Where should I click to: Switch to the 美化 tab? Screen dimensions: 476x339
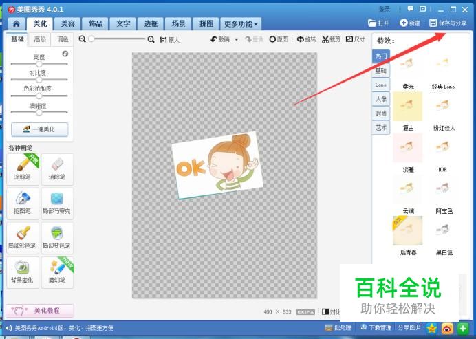coord(40,23)
